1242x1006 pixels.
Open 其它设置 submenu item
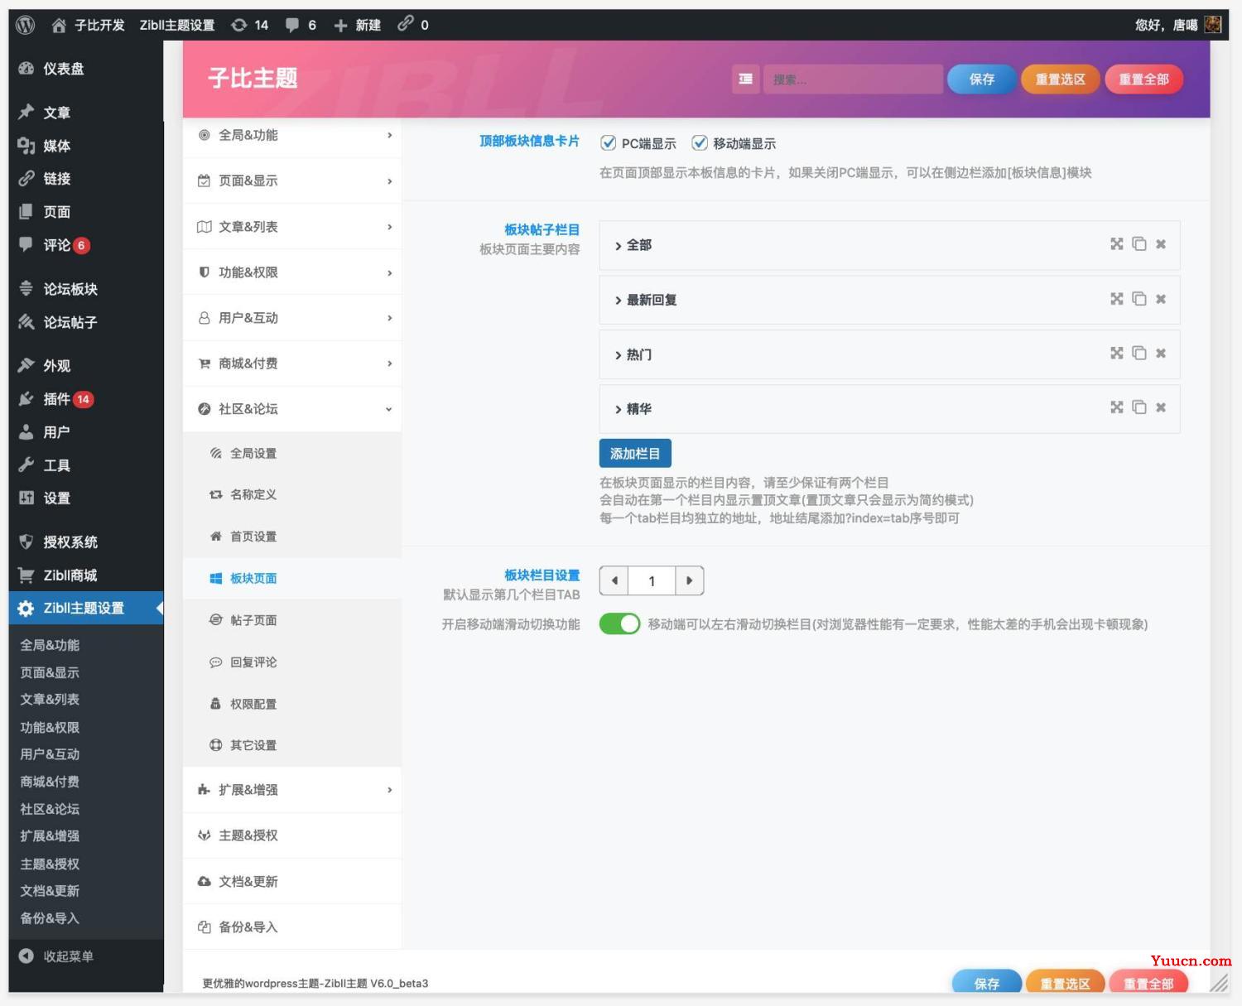pyautogui.click(x=292, y=744)
